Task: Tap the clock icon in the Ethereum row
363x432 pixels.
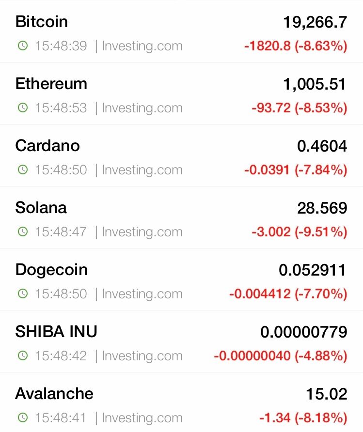Action: 23,108
